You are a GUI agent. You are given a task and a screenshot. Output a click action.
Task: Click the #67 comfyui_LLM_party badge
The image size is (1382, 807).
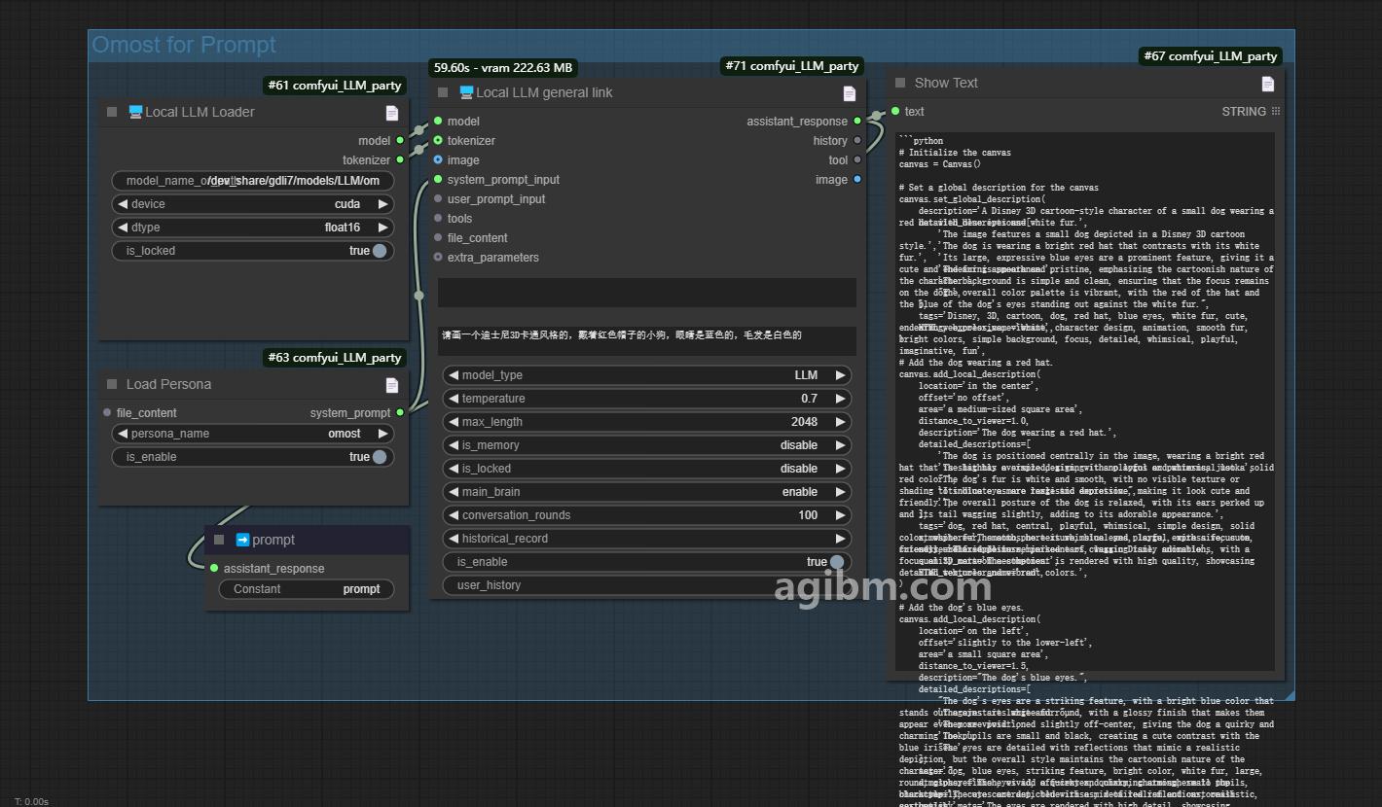pyautogui.click(x=1211, y=56)
